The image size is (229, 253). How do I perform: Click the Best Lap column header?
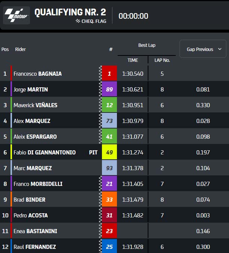[147, 45]
